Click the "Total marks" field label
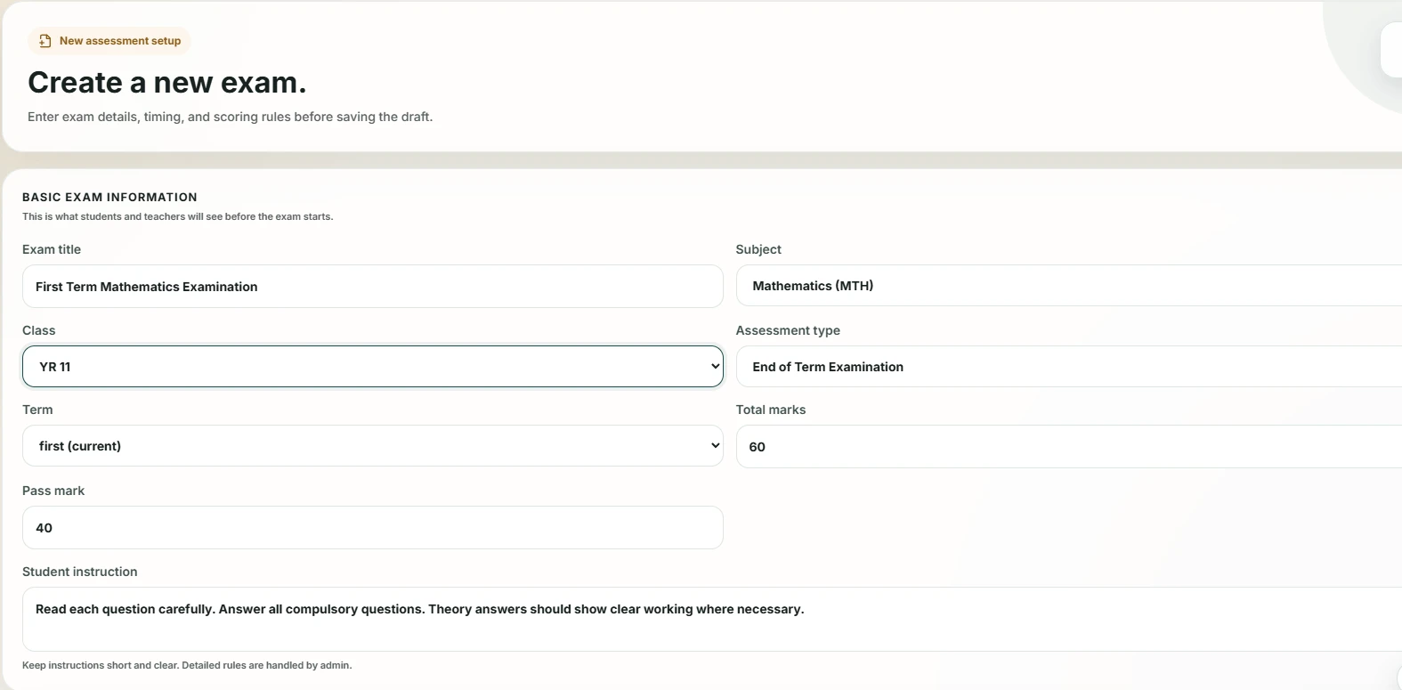 pyautogui.click(x=771, y=410)
